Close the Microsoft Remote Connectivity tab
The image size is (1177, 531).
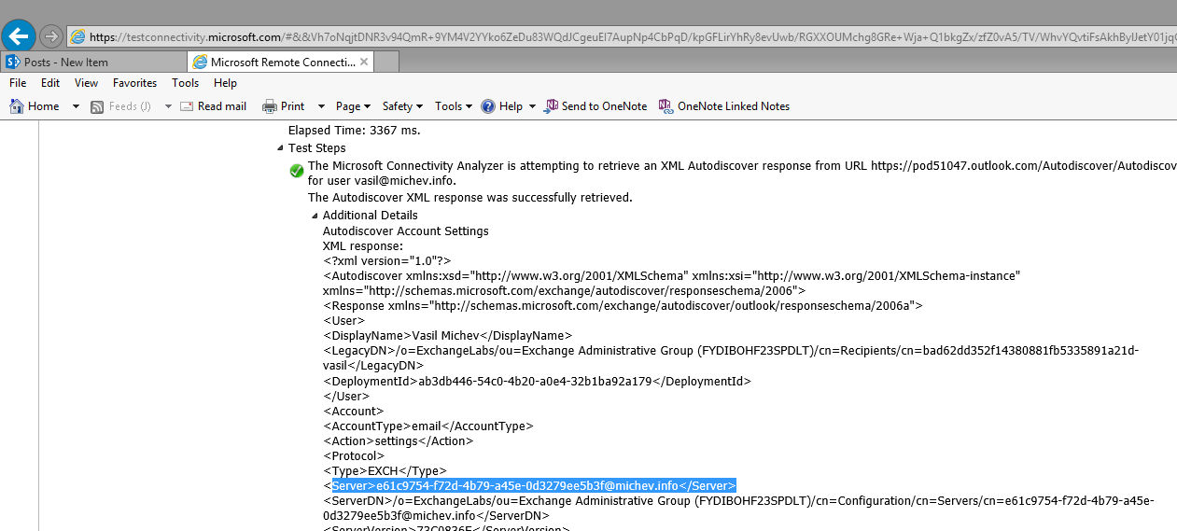pyautogui.click(x=364, y=62)
